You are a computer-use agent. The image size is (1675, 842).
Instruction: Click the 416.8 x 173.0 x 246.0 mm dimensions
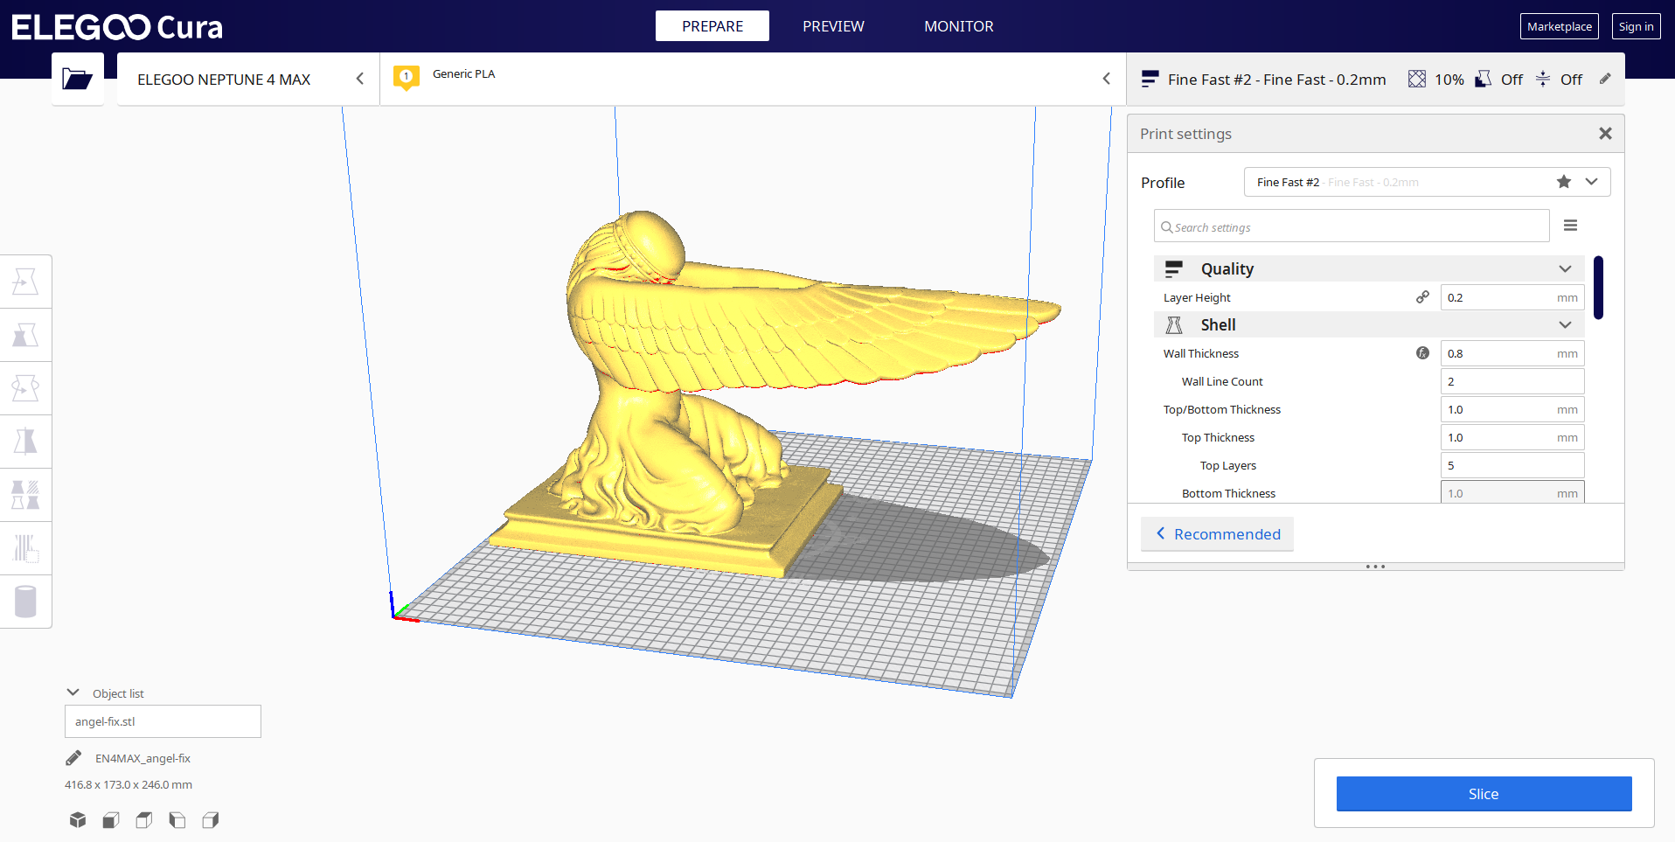click(129, 784)
